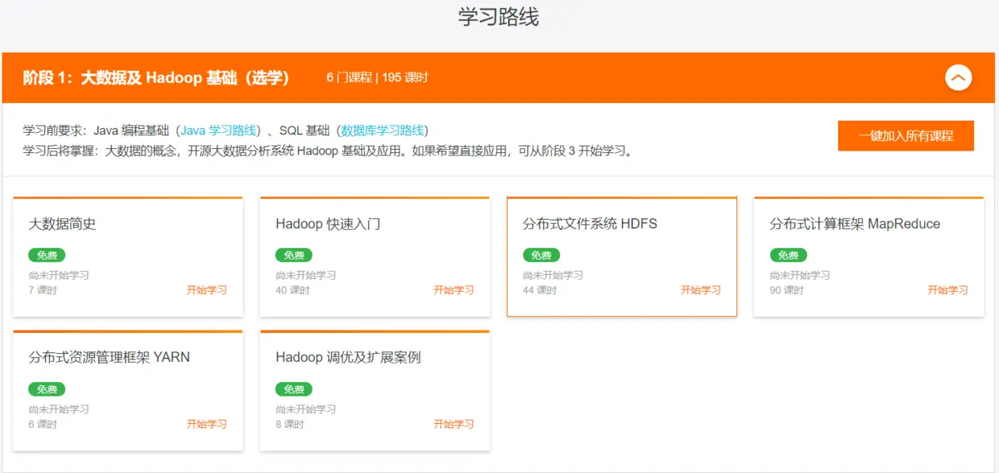Click the 6 门课程 195 课时 text

(375, 77)
